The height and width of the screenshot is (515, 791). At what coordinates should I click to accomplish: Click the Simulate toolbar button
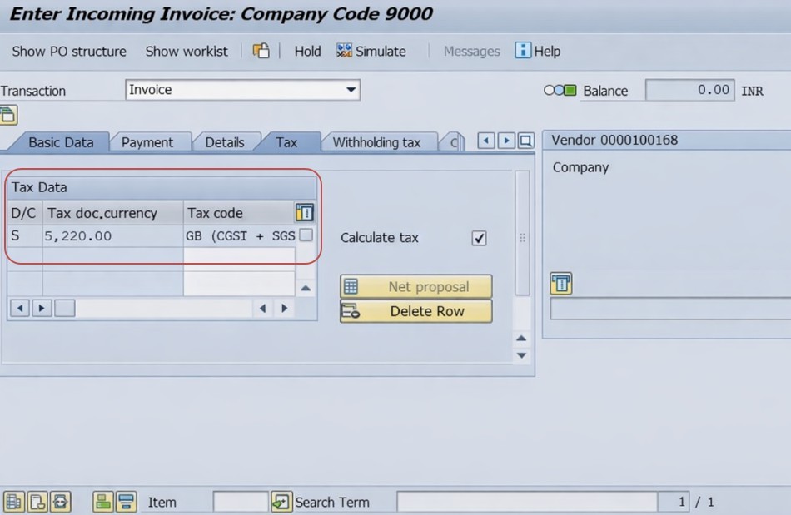point(371,51)
